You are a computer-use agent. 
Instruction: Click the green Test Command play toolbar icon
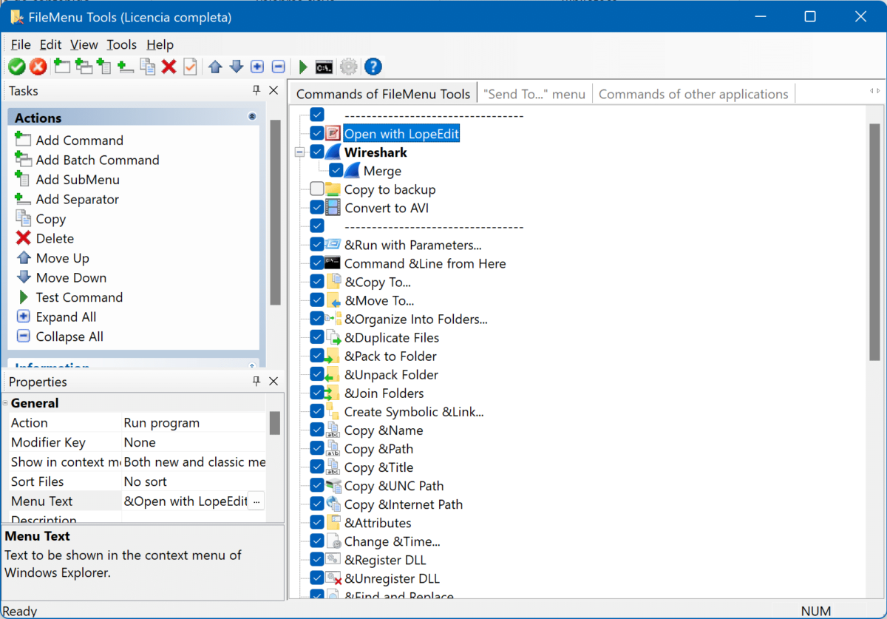pos(303,67)
